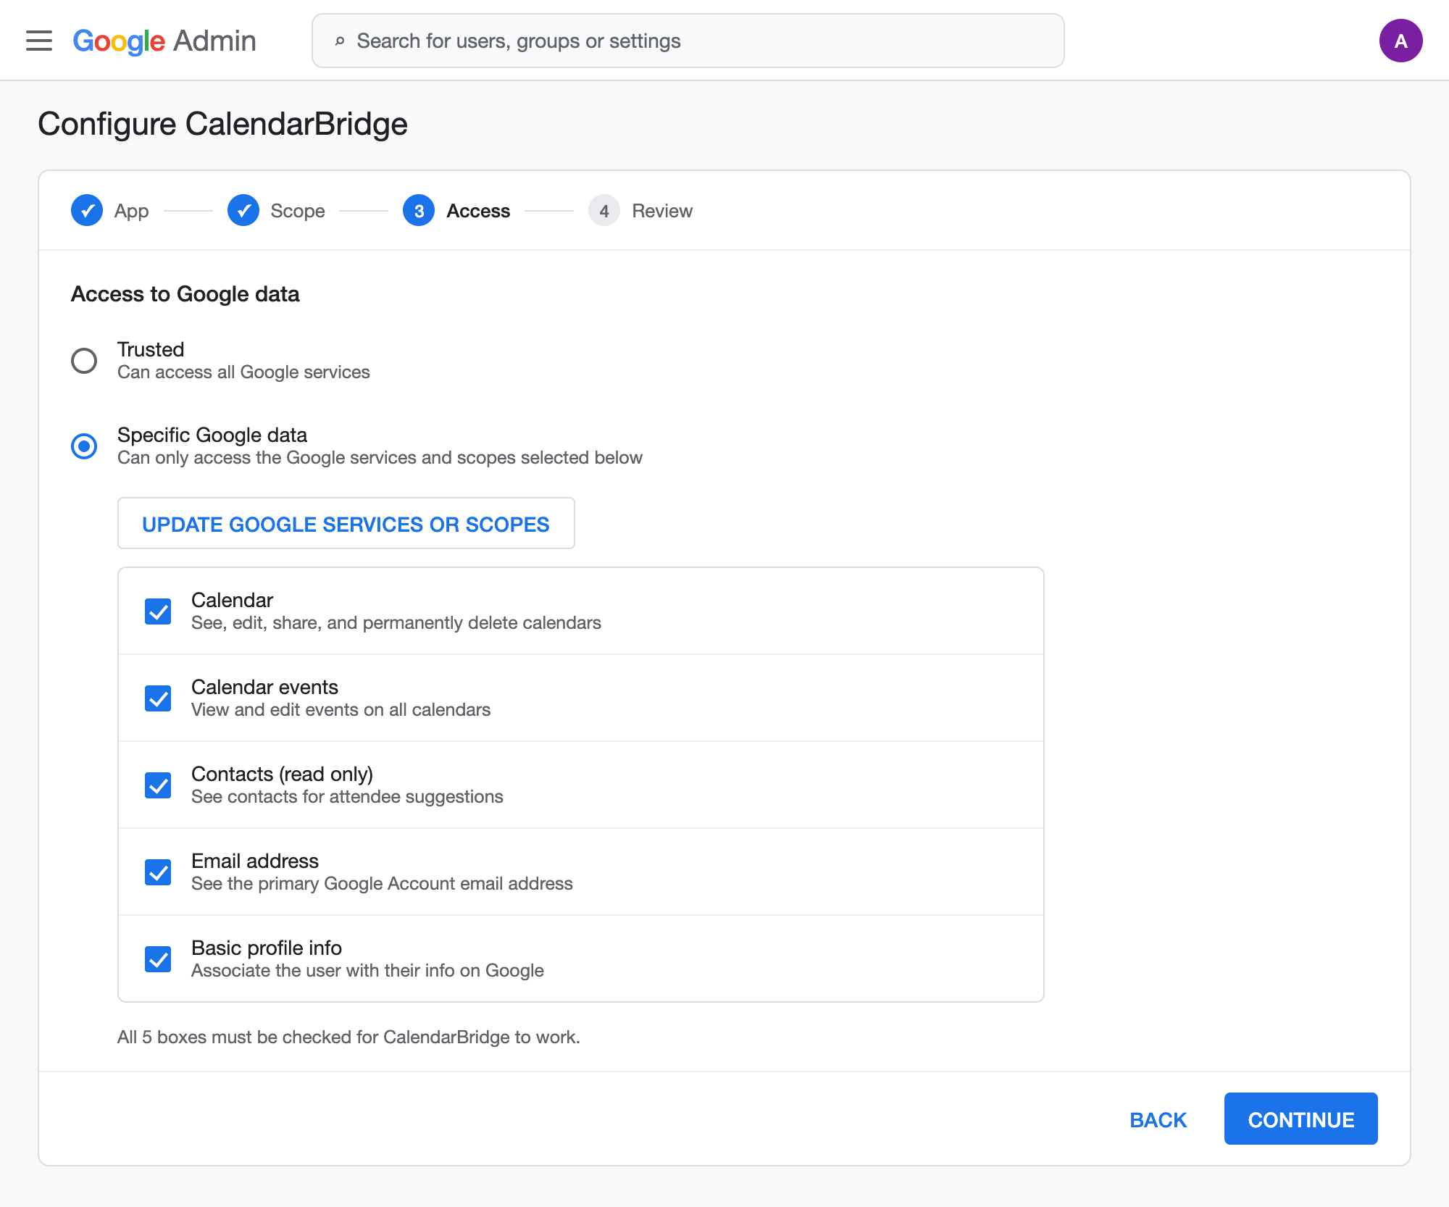Select the Specific Google data radio
This screenshot has width=1449, height=1207.
point(84,446)
